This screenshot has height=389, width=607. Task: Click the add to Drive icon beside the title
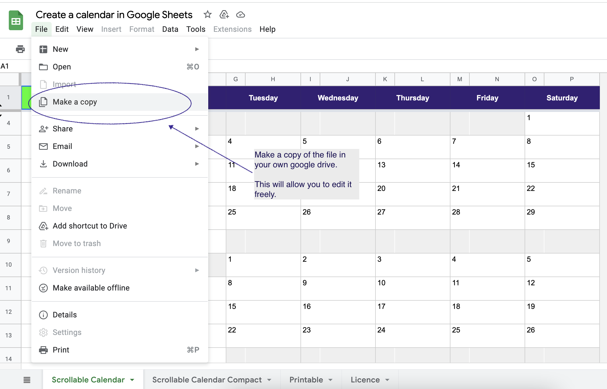coord(224,14)
